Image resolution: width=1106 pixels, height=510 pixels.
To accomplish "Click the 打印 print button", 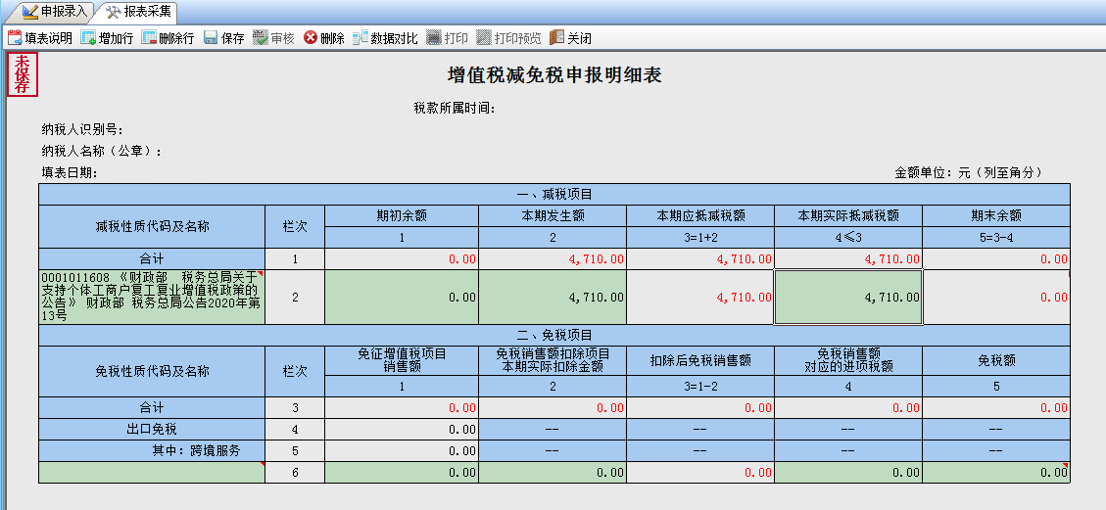I will (x=447, y=38).
